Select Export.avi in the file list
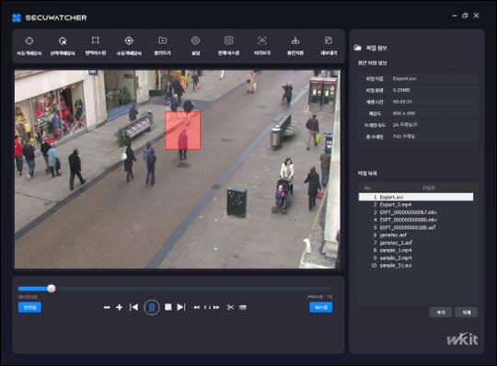This screenshot has width=497, height=366. coord(416,197)
